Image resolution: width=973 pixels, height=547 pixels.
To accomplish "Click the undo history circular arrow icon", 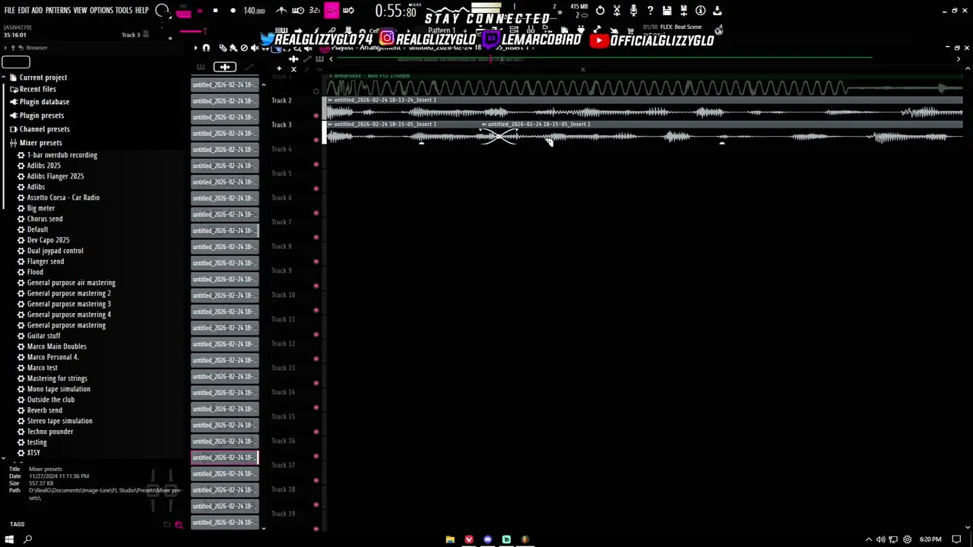I will pos(600,11).
